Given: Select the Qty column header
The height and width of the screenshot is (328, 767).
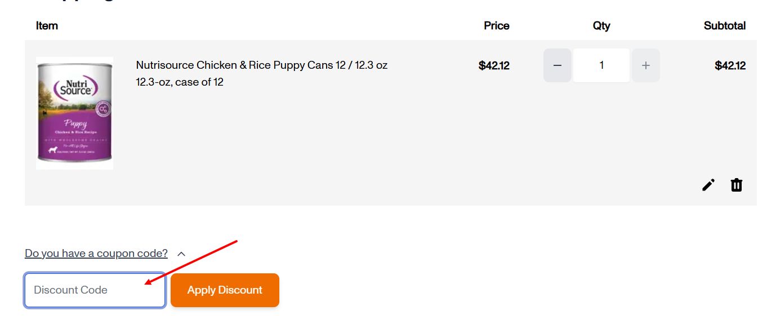Looking at the screenshot, I should tap(601, 25).
